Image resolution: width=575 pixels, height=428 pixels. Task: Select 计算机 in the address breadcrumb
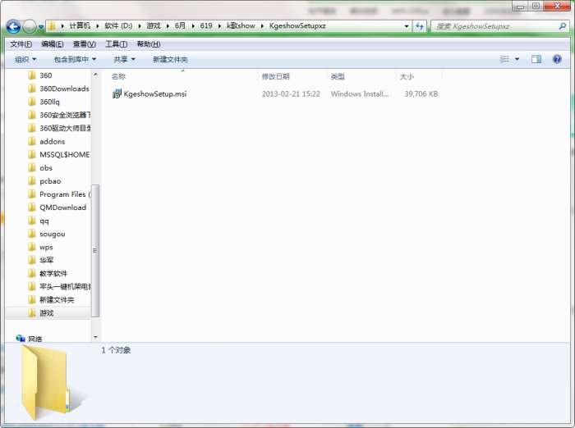[79, 25]
